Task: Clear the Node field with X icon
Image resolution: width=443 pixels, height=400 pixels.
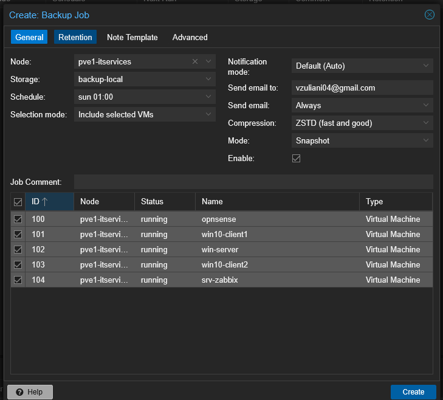Action: [195, 61]
